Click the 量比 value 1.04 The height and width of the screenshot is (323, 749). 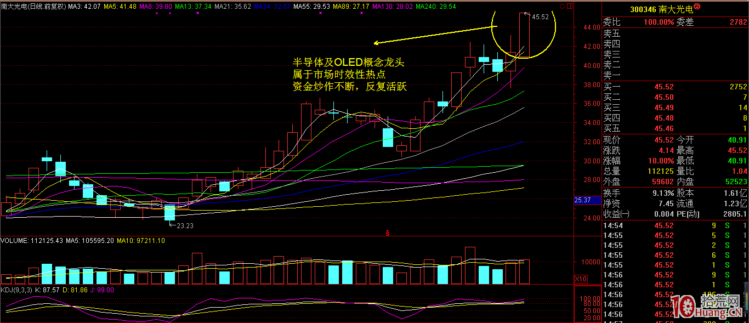(x=739, y=171)
